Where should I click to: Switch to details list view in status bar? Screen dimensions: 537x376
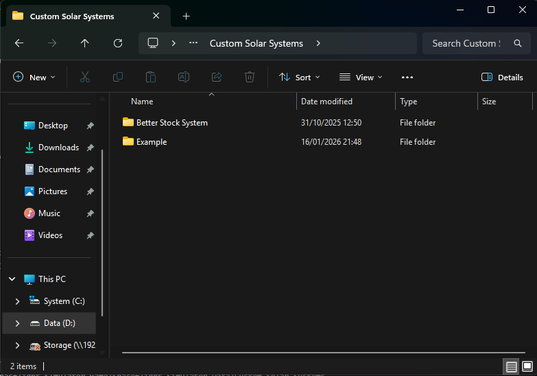[x=511, y=367]
